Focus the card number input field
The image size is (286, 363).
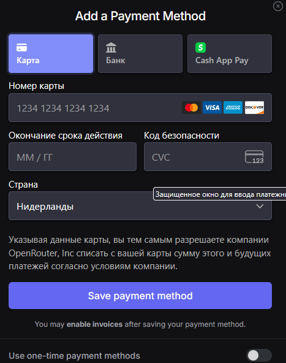tap(140, 108)
